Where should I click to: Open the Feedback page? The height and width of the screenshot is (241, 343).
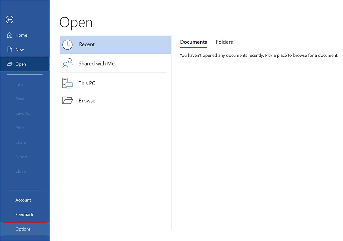point(24,215)
